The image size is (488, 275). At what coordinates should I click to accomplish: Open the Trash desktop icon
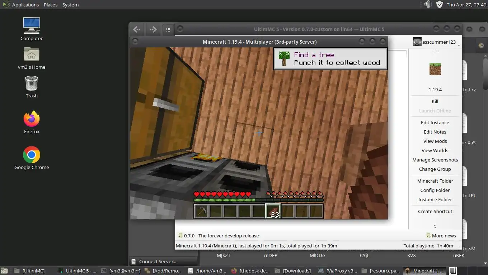tap(32, 83)
